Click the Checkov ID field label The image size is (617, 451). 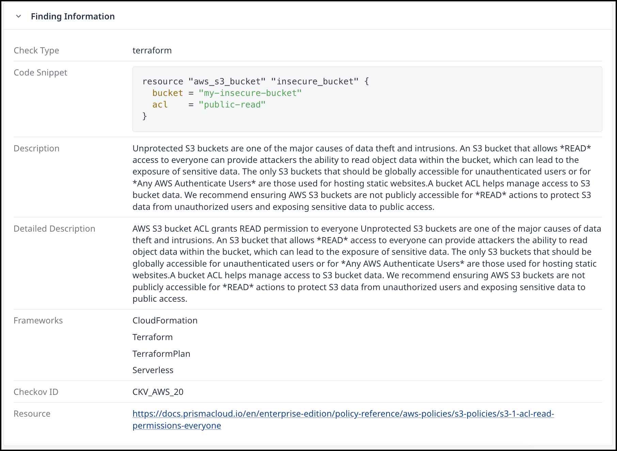point(36,392)
